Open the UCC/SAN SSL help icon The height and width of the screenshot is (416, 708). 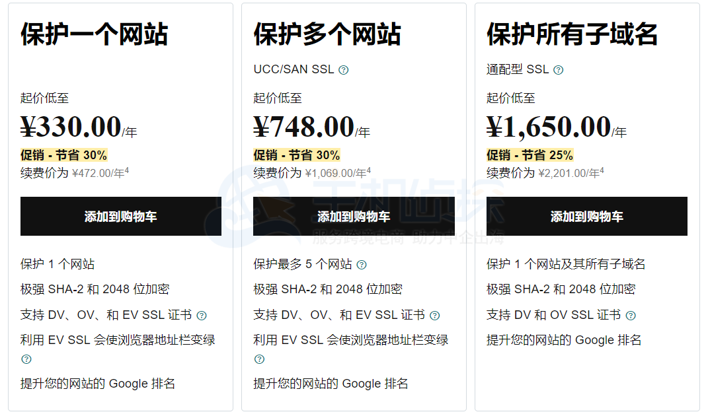pos(344,69)
